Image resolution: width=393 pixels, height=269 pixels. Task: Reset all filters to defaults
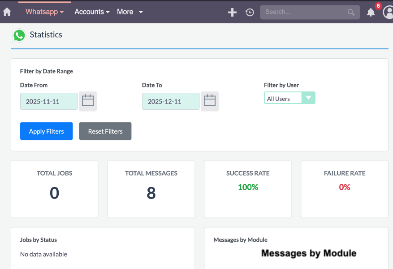point(105,131)
